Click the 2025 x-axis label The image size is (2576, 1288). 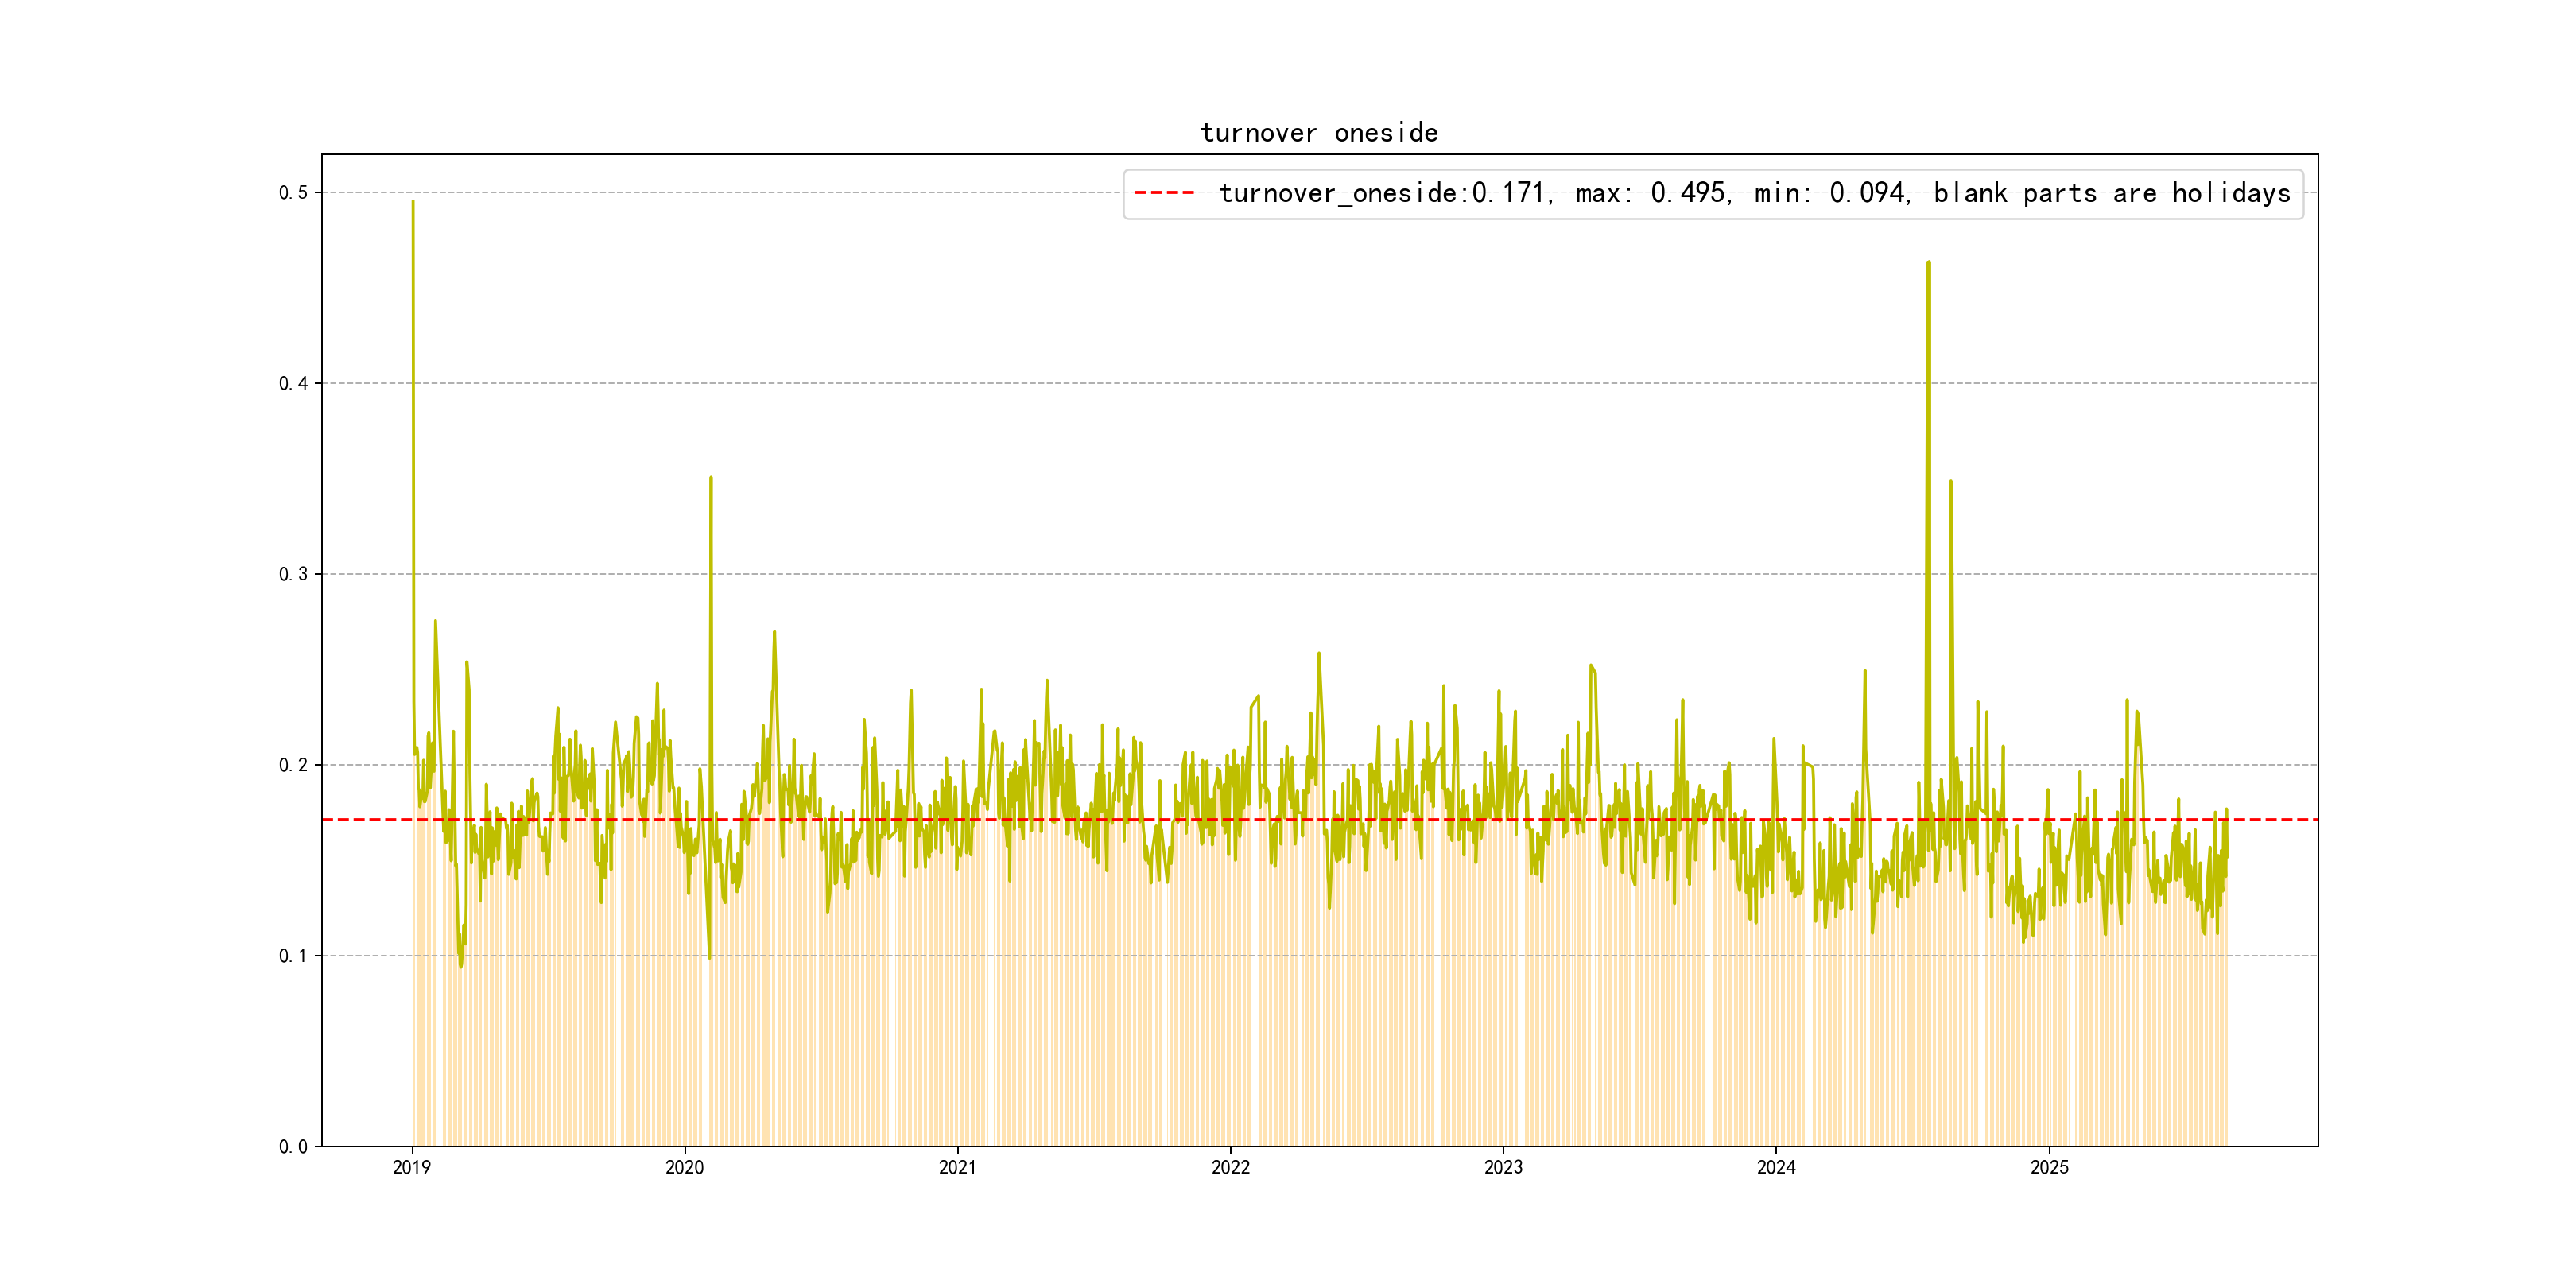point(2049,1167)
